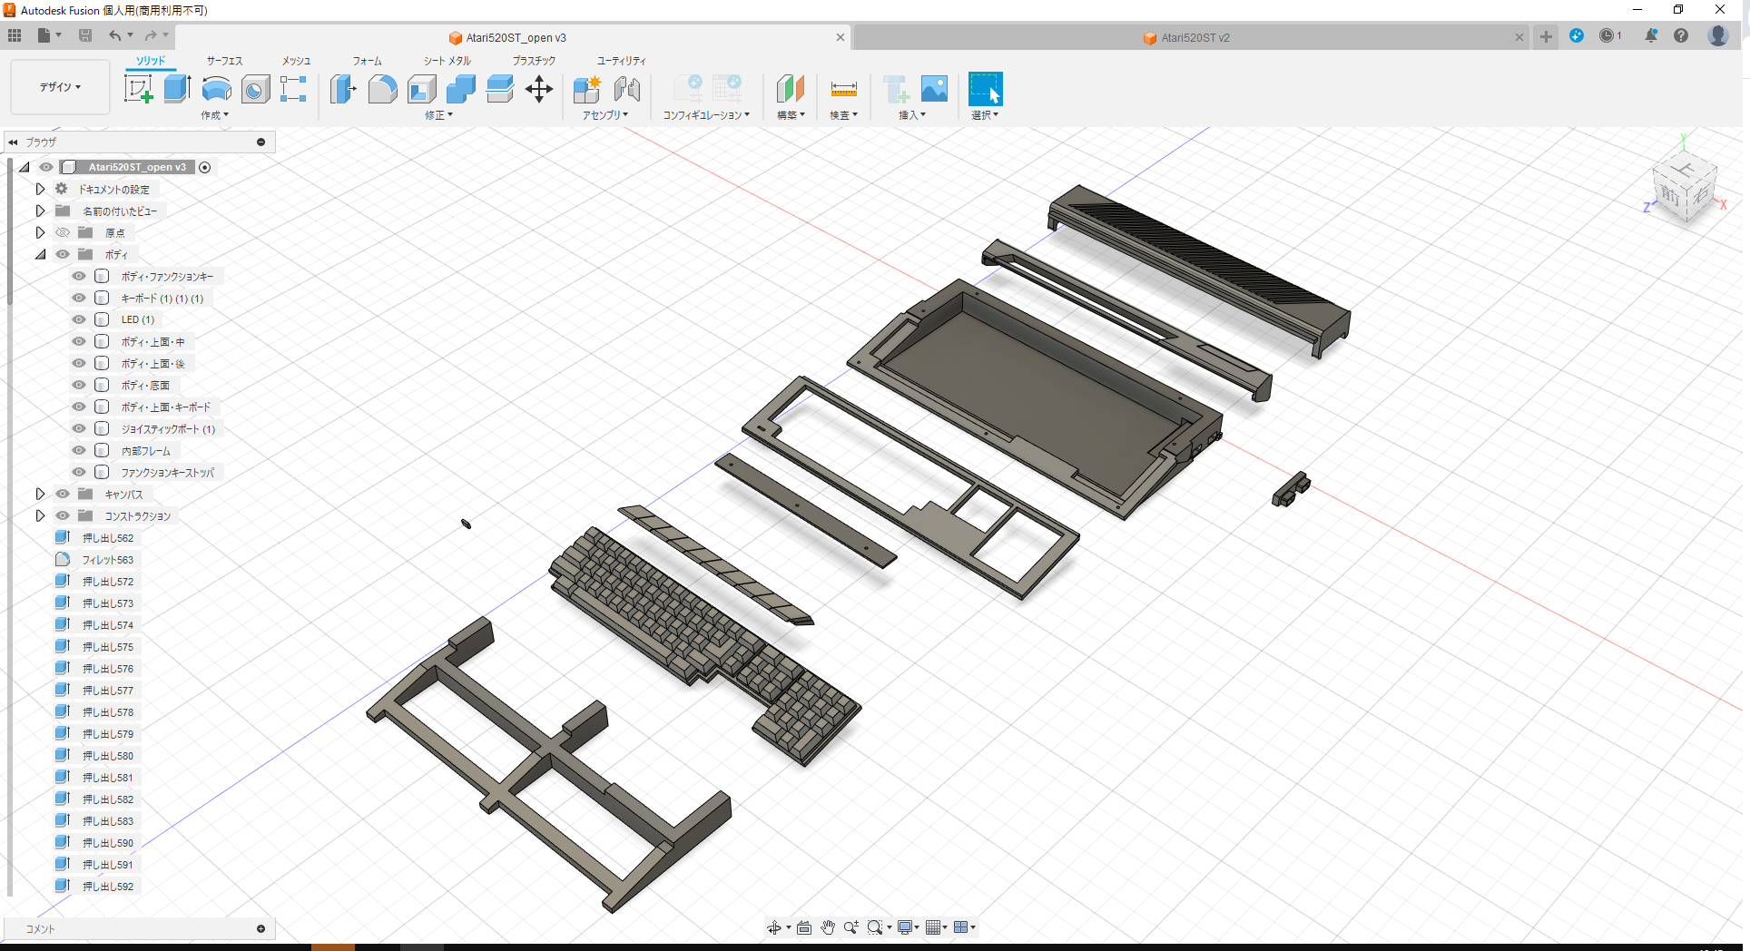Screen dimensions: 1750x951
Task: Click the Extrude tool icon
Action: [176, 88]
